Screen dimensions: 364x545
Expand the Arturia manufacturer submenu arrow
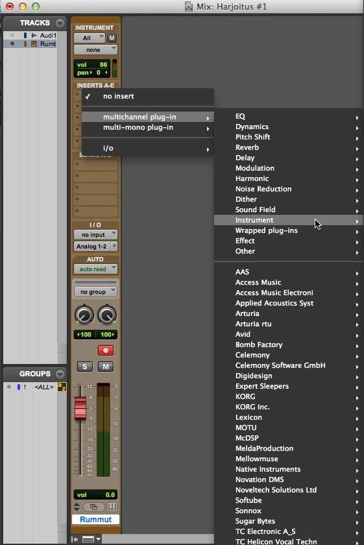[357, 315]
